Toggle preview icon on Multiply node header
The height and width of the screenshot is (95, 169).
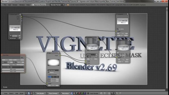[97, 37]
